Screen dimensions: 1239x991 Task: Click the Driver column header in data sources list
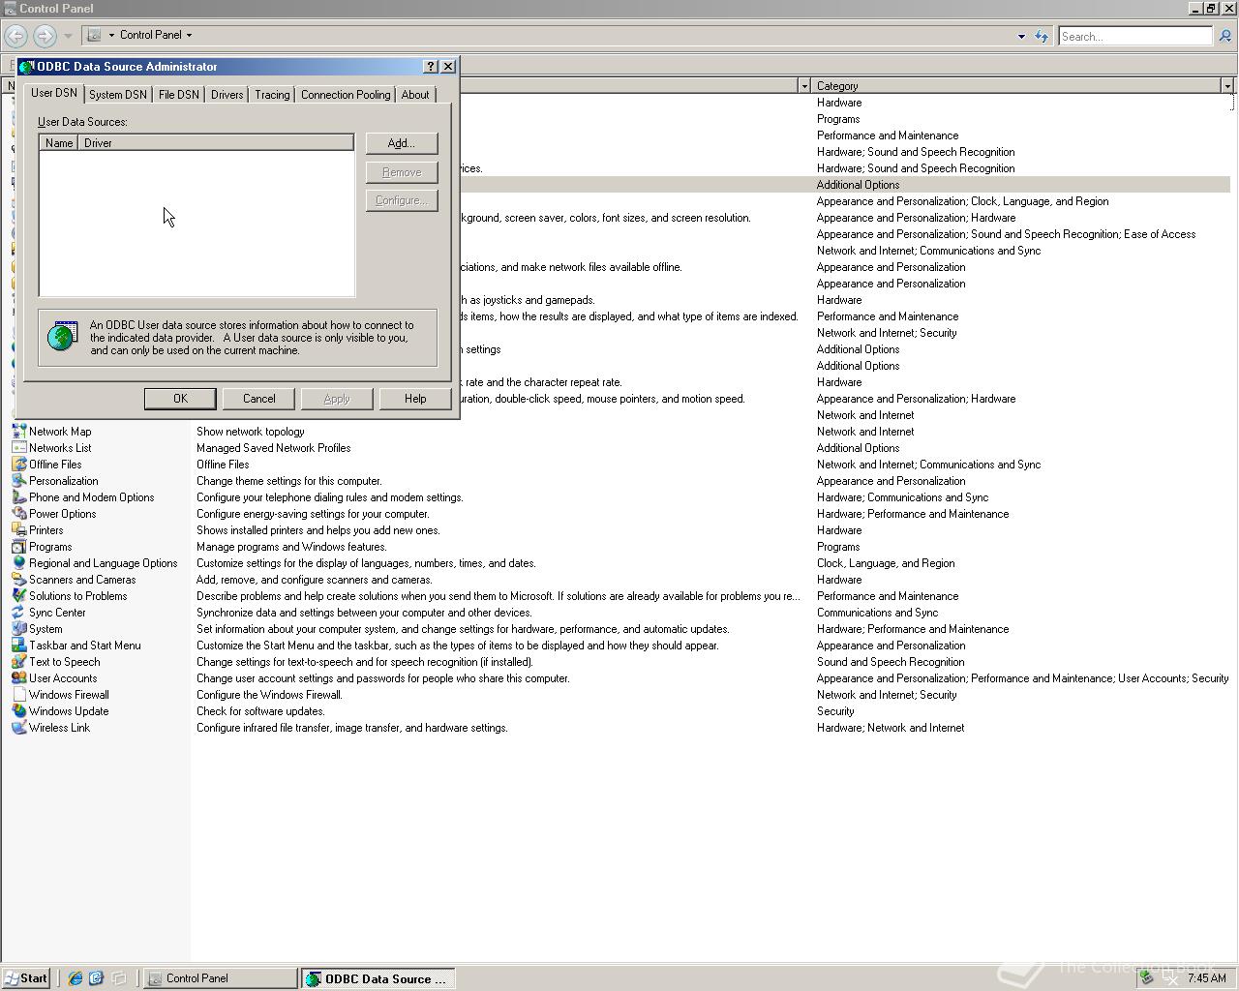pyautogui.click(x=216, y=143)
